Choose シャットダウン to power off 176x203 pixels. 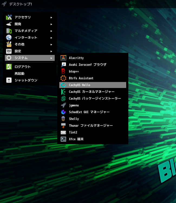tap(30, 80)
